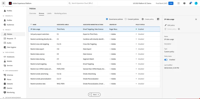Select the Restrict onsite advertising row
The image size is (200, 99).
pyautogui.click(x=94, y=74)
